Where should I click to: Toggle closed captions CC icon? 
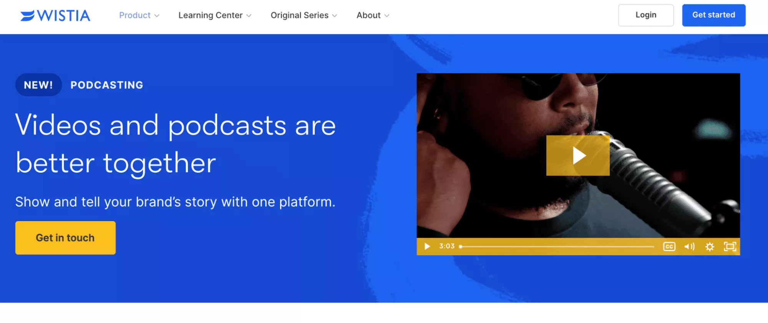tap(669, 246)
